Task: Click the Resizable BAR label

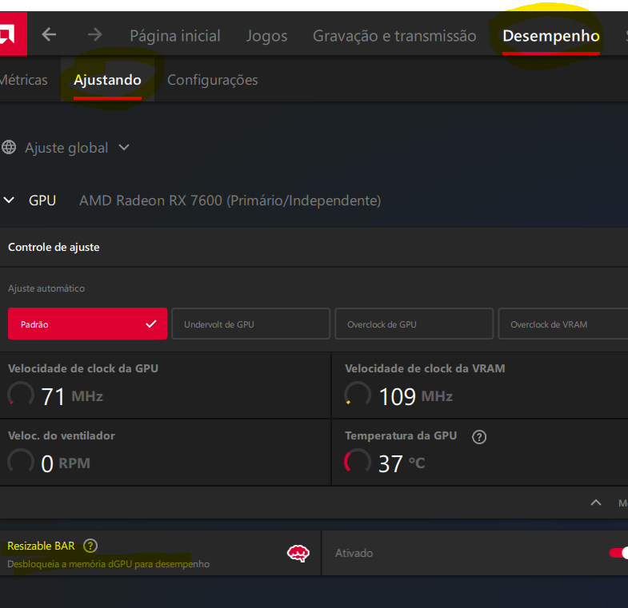Action: (x=41, y=546)
